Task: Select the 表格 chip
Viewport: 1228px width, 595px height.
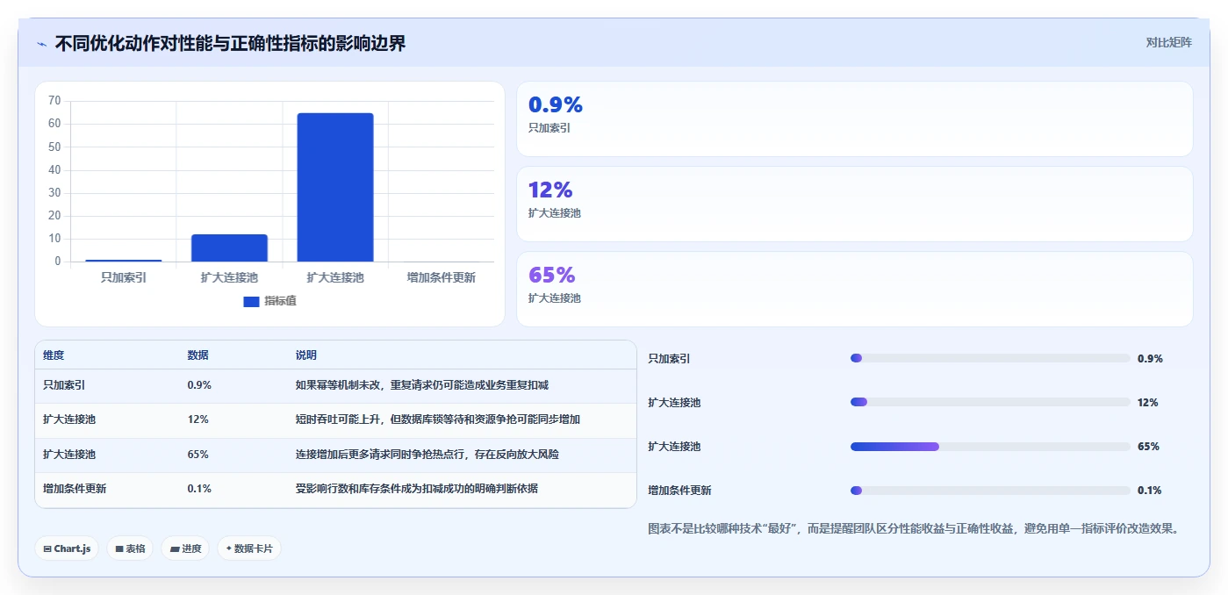Action: [130, 548]
